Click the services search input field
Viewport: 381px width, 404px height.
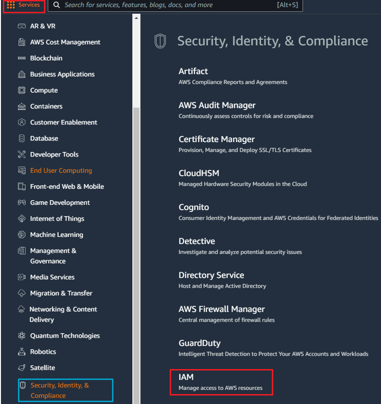[175, 5]
